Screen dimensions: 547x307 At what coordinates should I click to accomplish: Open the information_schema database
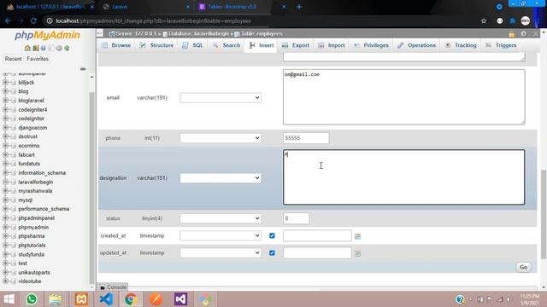click(x=42, y=173)
